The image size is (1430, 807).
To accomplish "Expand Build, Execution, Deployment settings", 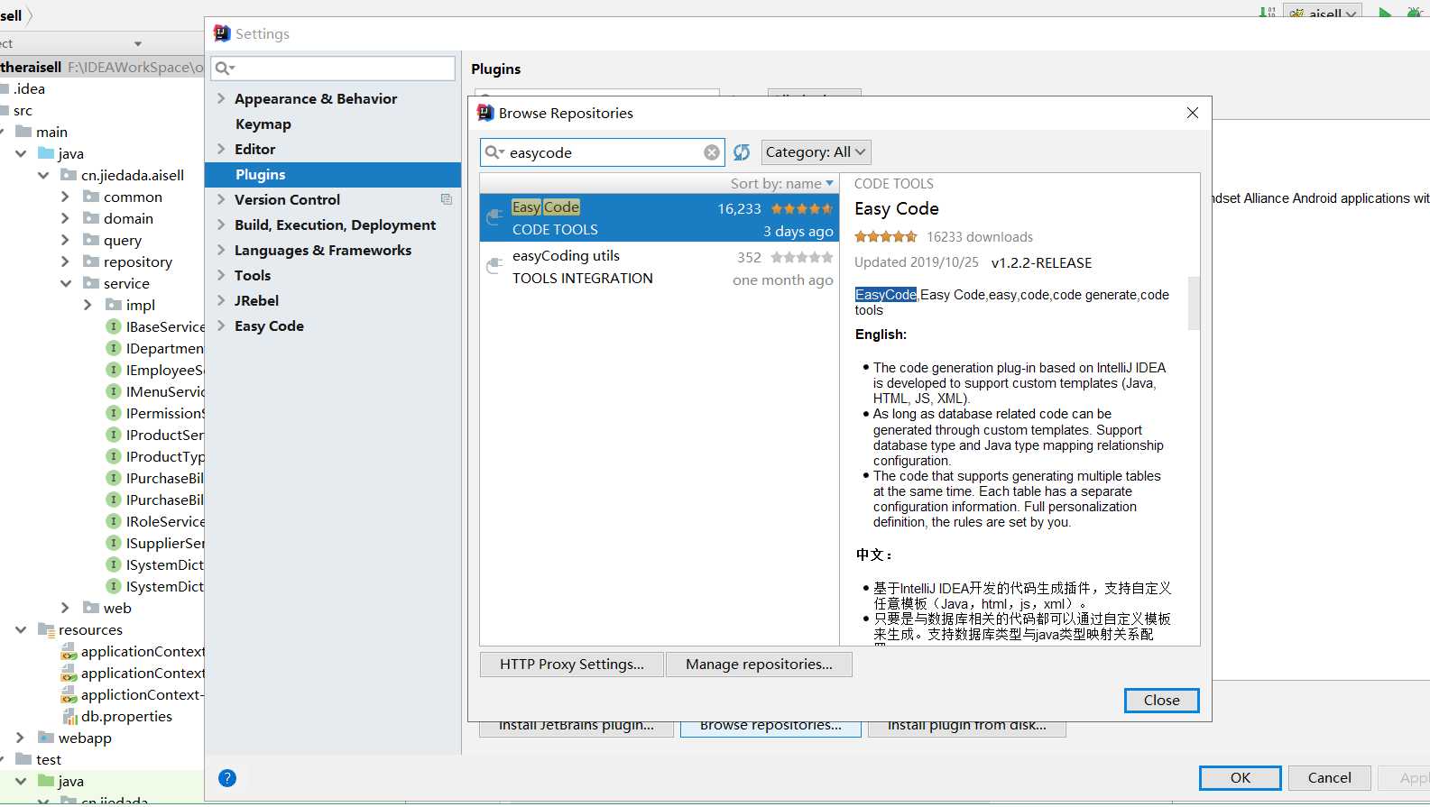I will pos(221,225).
